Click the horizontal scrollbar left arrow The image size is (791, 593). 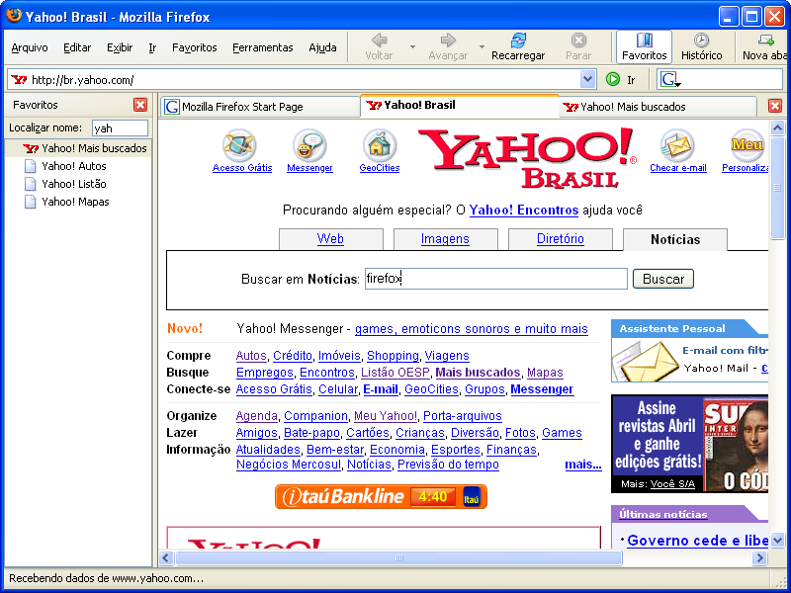click(x=166, y=557)
